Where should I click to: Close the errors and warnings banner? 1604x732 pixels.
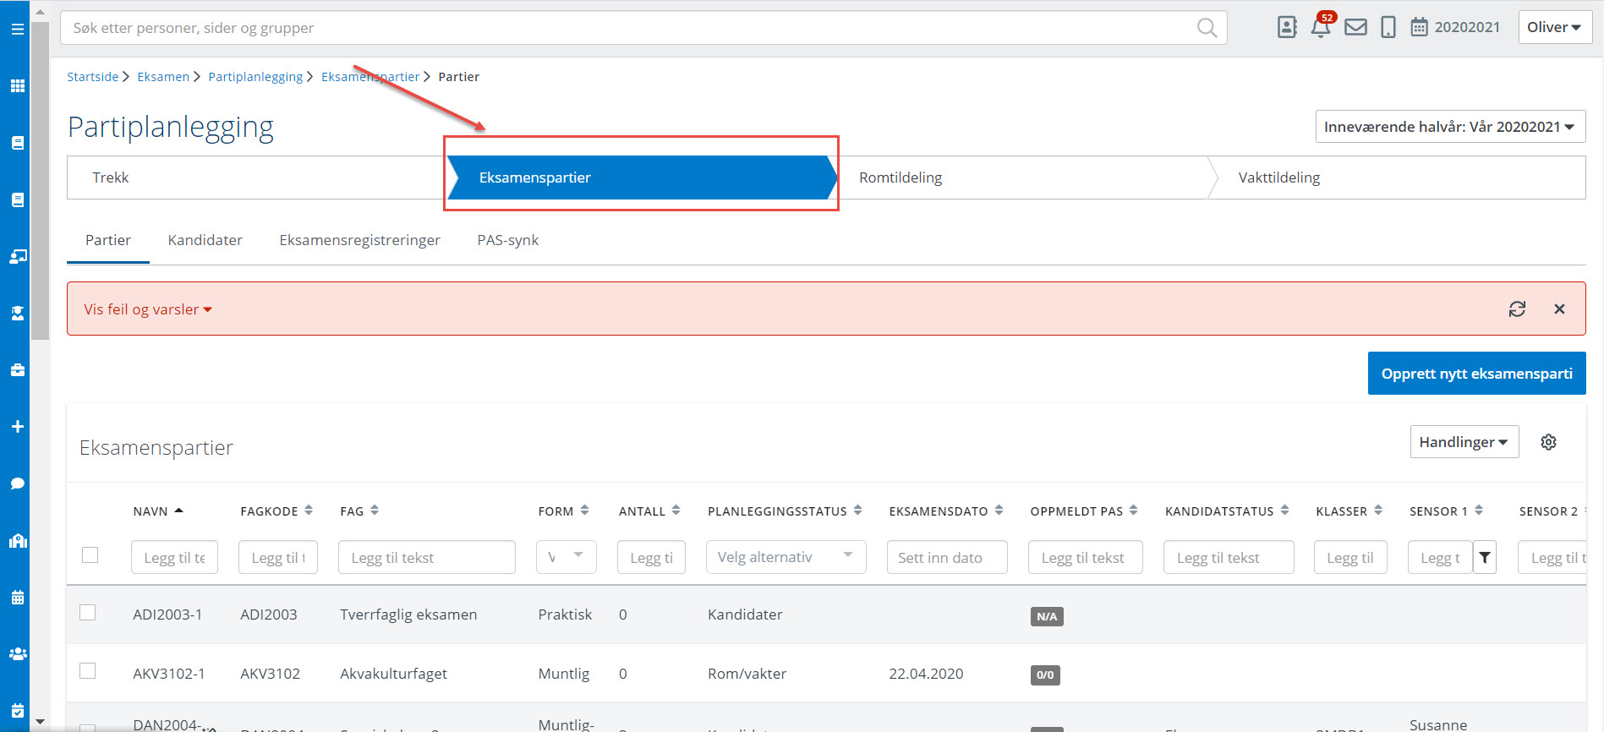coord(1559,309)
